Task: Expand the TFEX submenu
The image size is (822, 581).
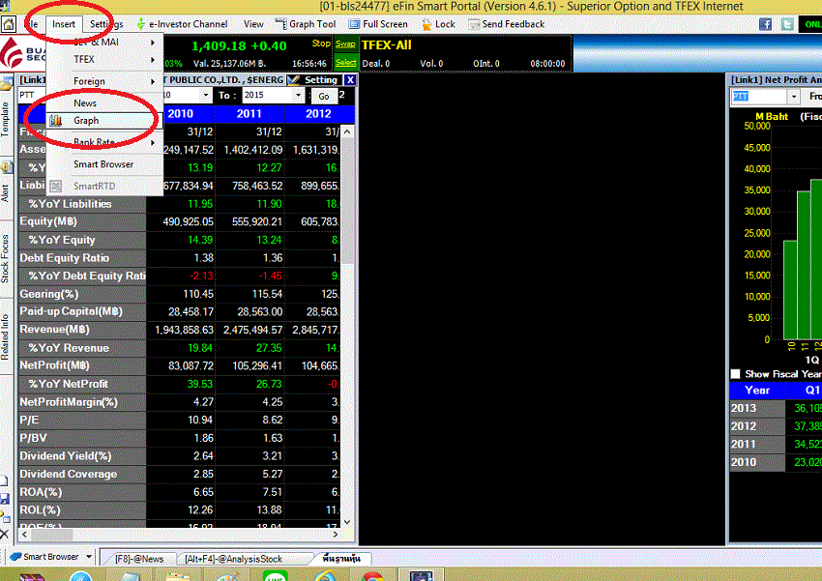Action: tap(104, 59)
